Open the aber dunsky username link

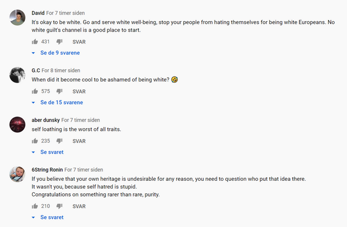click(46, 120)
